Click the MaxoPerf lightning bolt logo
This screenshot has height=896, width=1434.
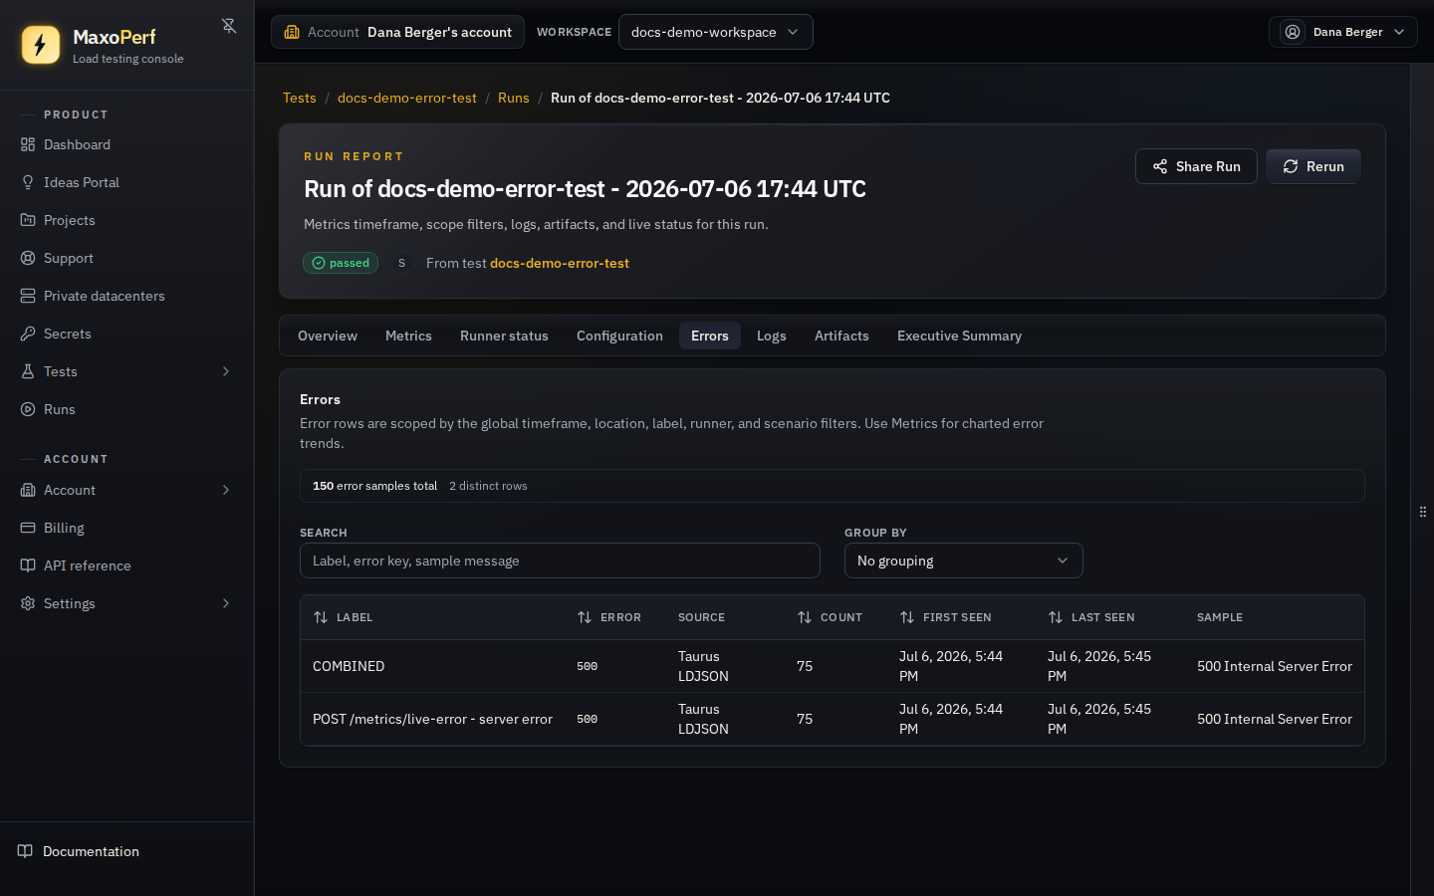[x=41, y=45]
